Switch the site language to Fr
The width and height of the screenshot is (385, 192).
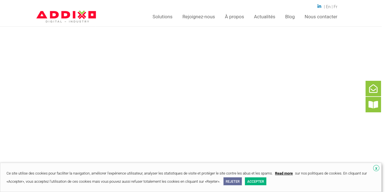335,7
